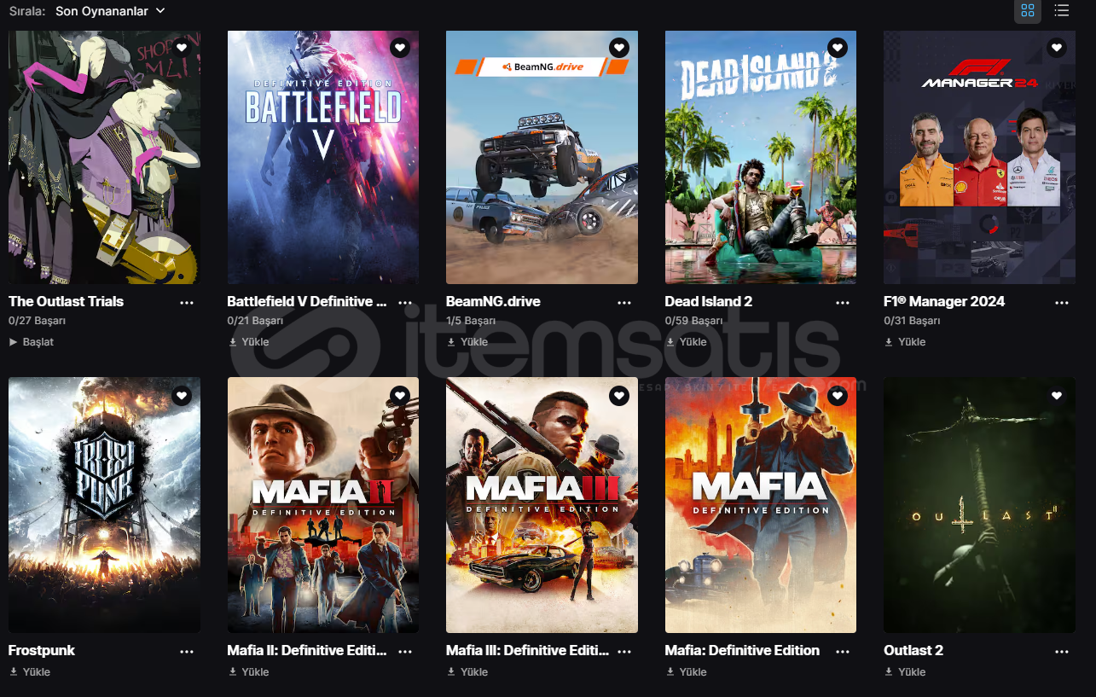The height and width of the screenshot is (697, 1096).
Task: Open three-dot menu for BeamNG.drive
Action: coord(624,303)
